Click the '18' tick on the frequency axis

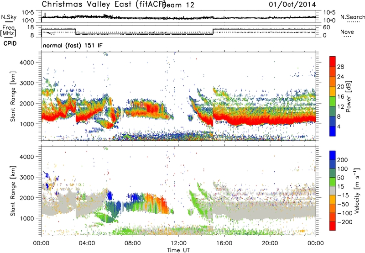(x=31, y=27)
